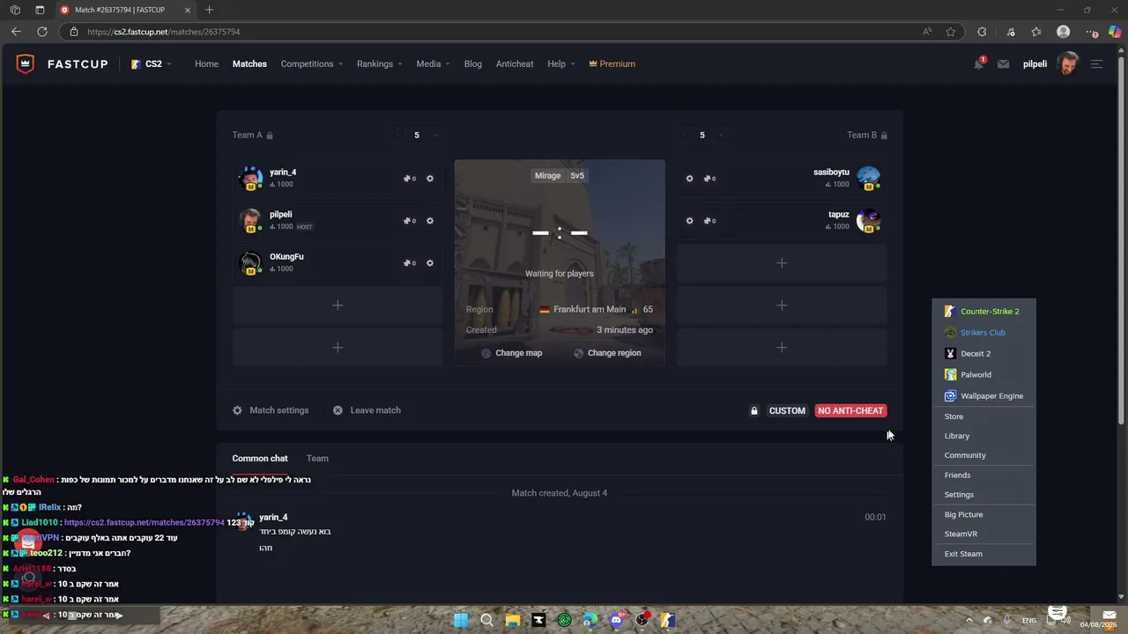
Task: Launch Counter-Strike 2 from the Steam menu
Action: (x=983, y=312)
